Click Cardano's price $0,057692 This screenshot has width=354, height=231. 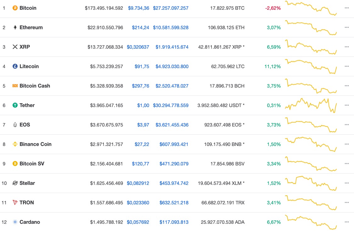138,222
